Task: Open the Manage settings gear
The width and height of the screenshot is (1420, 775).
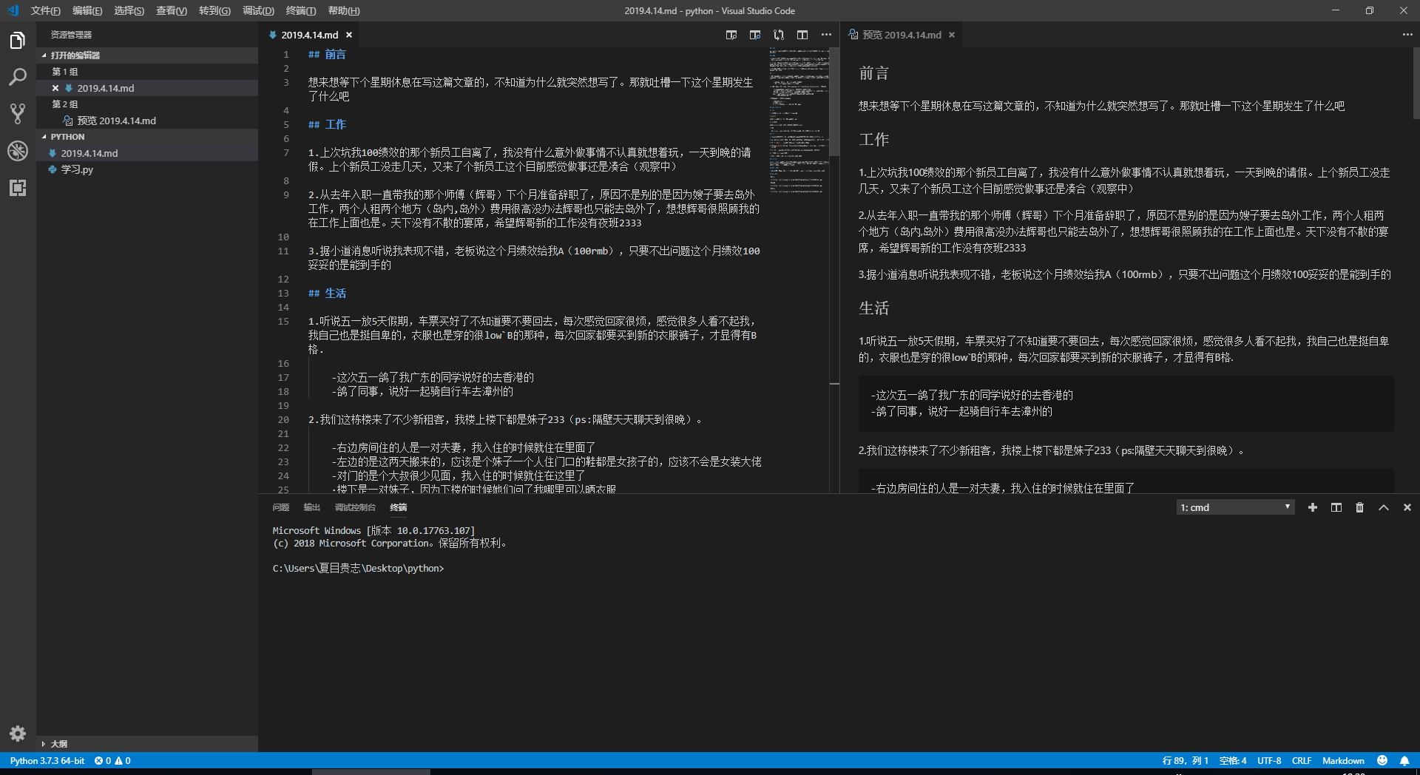Action: click(18, 733)
